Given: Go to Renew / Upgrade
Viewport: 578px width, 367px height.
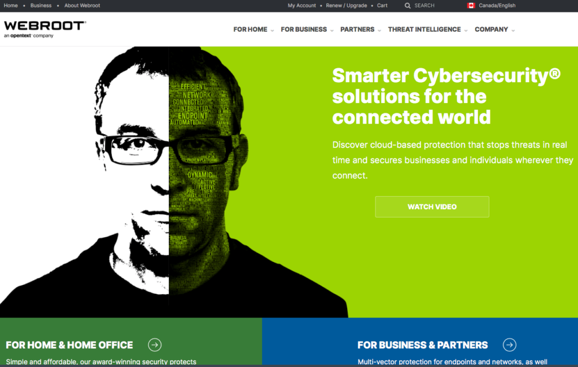Looking at the screenshot, I should pos(346,6).
